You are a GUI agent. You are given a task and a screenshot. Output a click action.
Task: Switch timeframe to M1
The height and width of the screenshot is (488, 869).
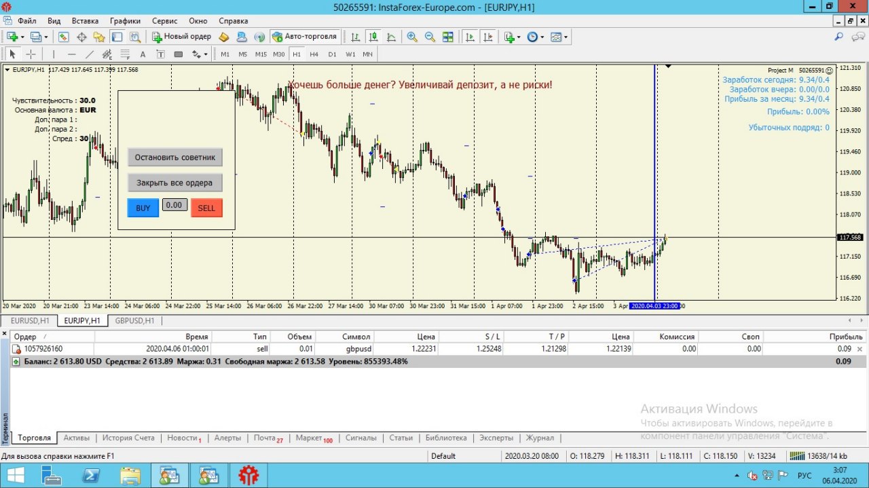pyautogui.click(x=225, y=54)
